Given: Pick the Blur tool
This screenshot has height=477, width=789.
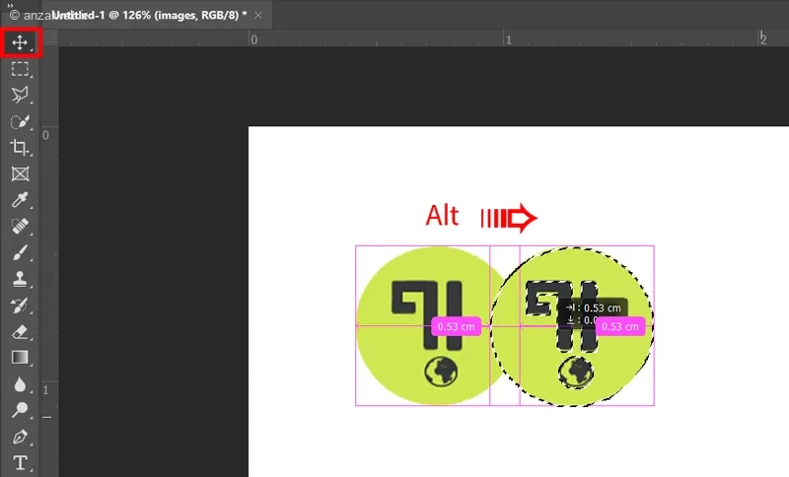Looking at the screenshot, I should click(x=20, y=384).
